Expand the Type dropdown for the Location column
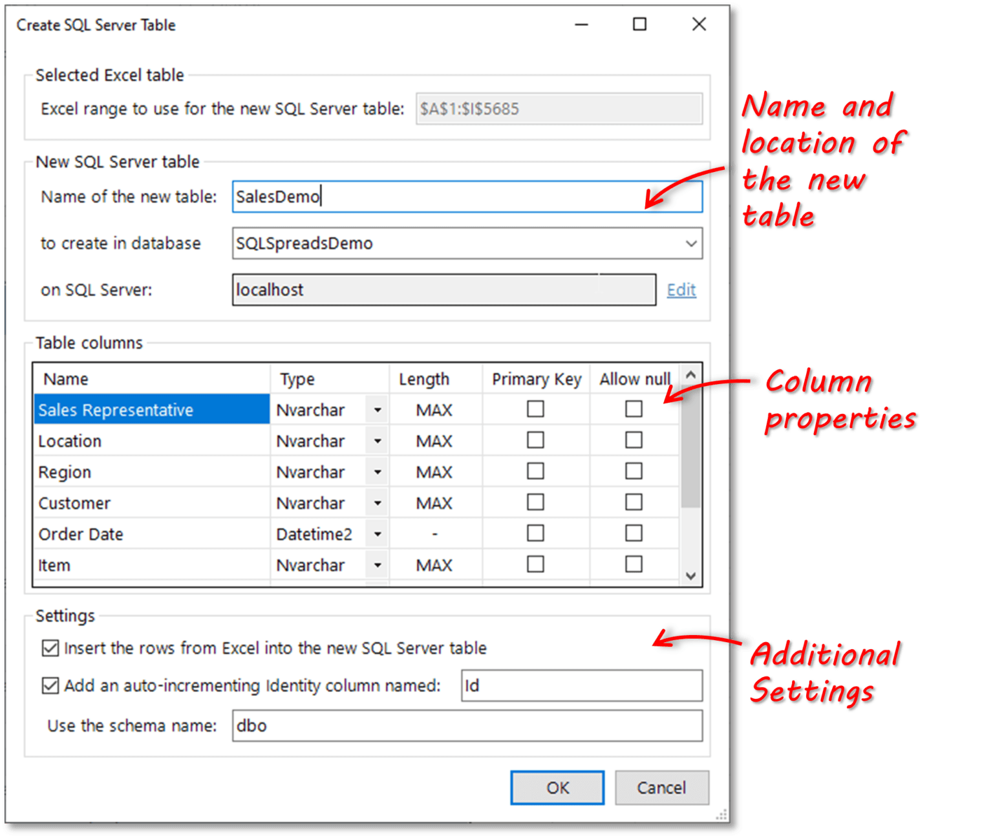This screenshot has width=993, height=838. (x=377, y=440)
